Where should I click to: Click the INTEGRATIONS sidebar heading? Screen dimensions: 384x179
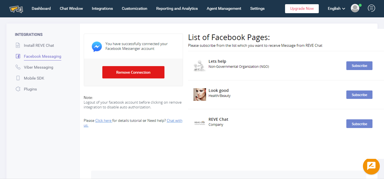[29, 34]
